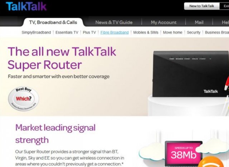Click the TalkTalk logo
229x167 pixels.
pos(26,6)
